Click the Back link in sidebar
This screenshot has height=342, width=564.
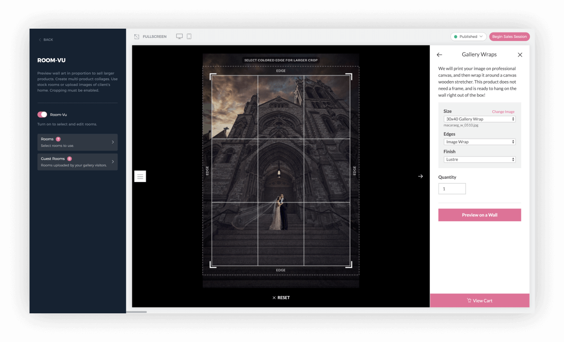pyautogui.click(x=46, y=40)
